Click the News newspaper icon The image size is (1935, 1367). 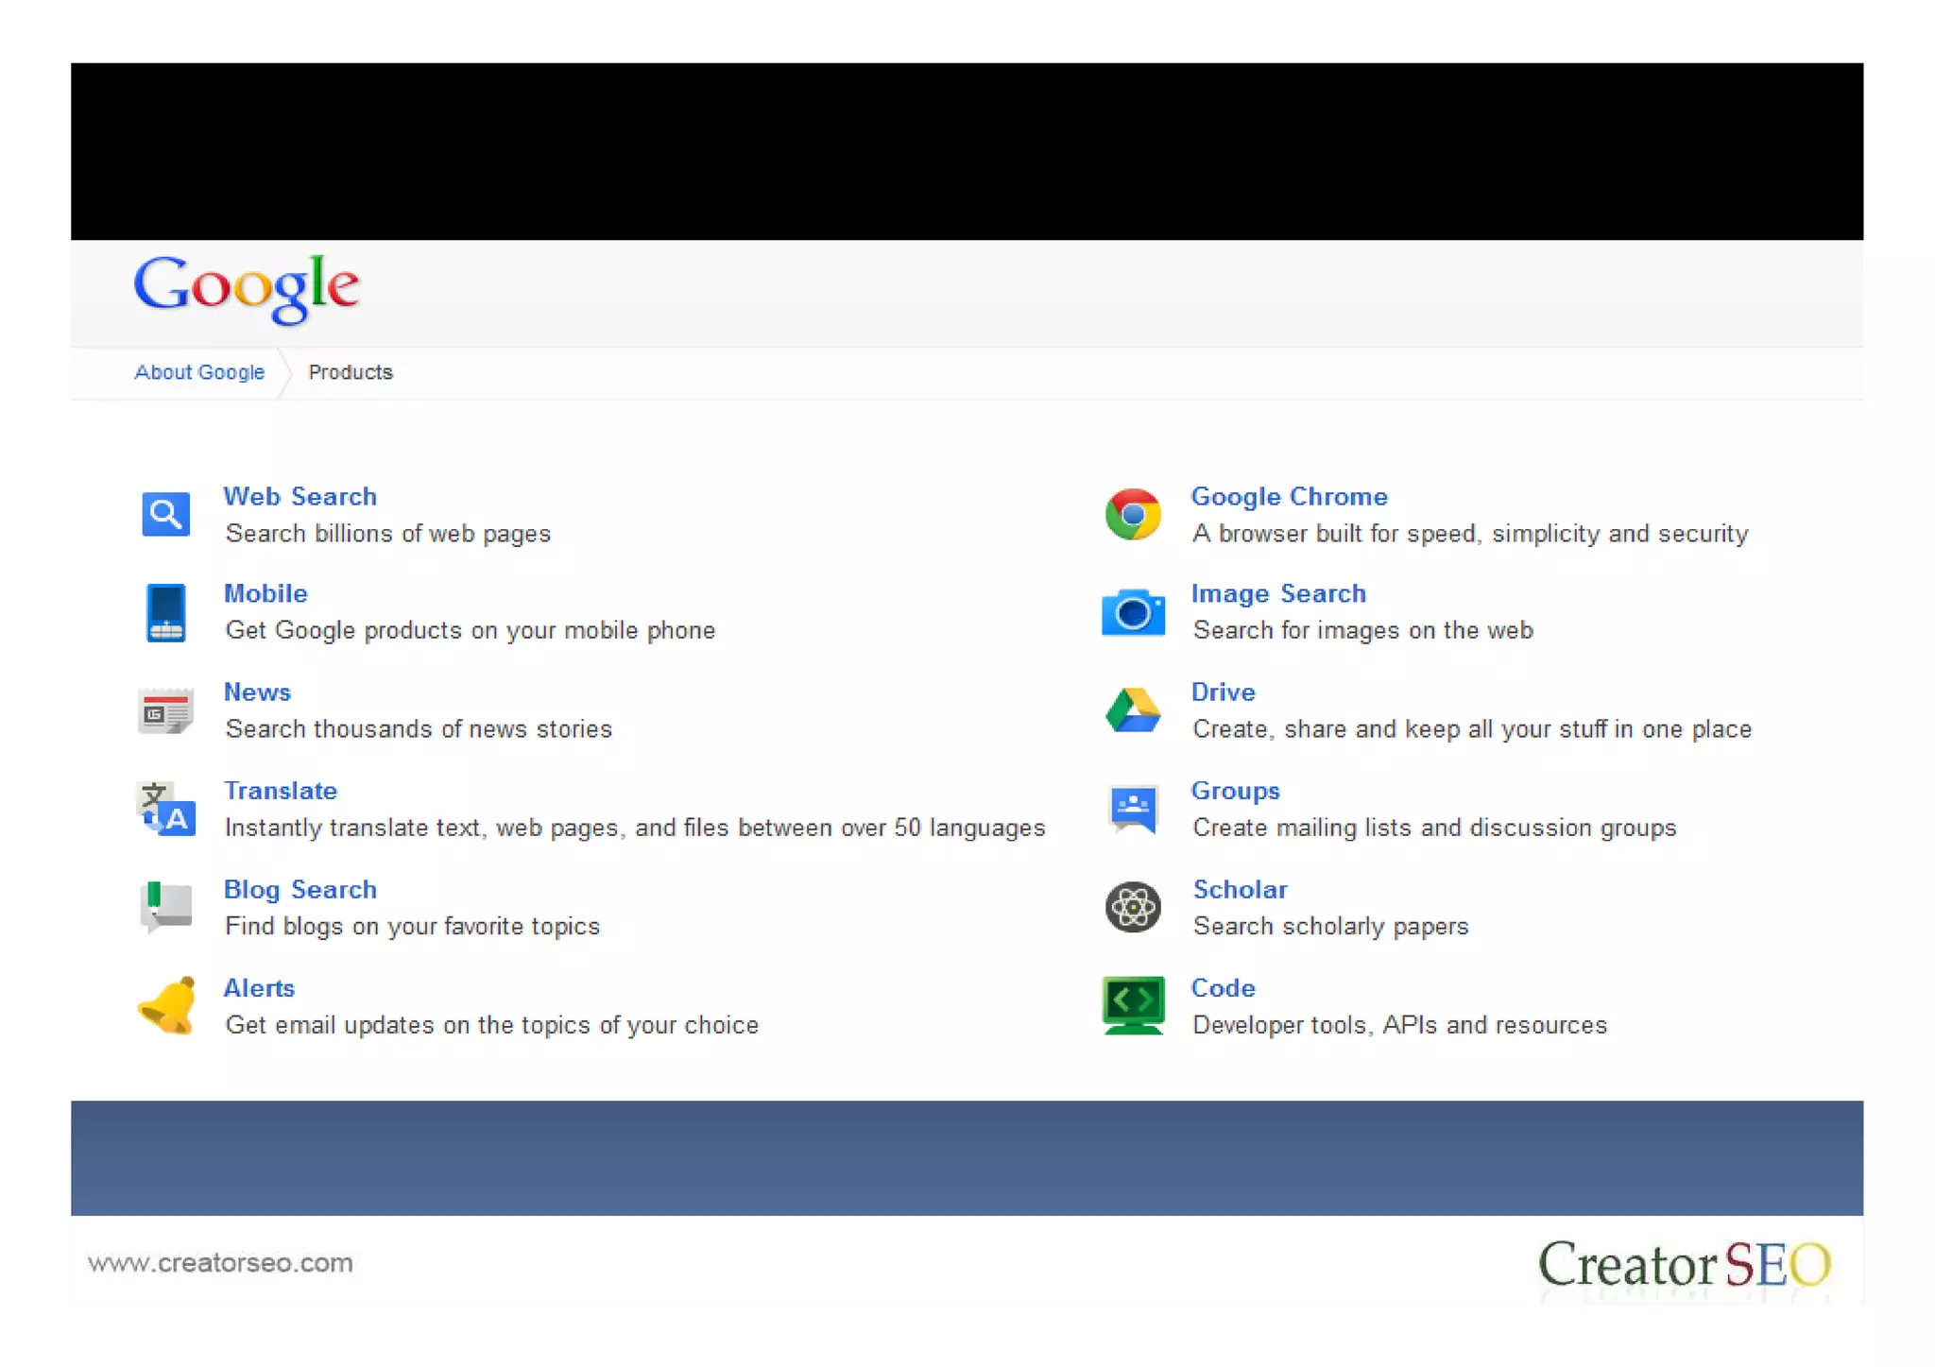click(x=165, y=711)
